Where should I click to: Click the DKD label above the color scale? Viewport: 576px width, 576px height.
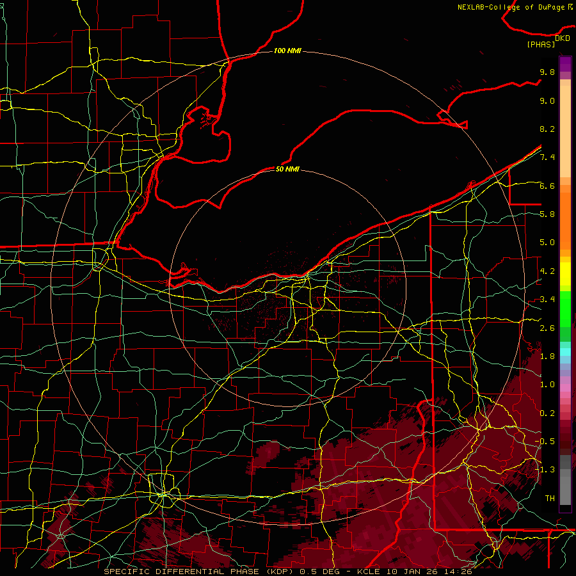(x=563, y=38)
